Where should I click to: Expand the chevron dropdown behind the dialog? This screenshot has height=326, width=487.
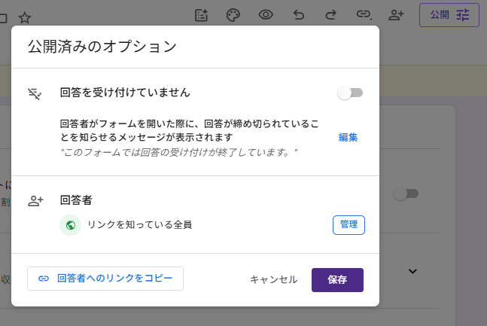point(412,271)
